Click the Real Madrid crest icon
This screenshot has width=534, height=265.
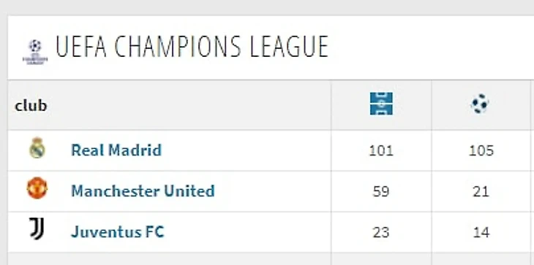[x=37, y=147]
